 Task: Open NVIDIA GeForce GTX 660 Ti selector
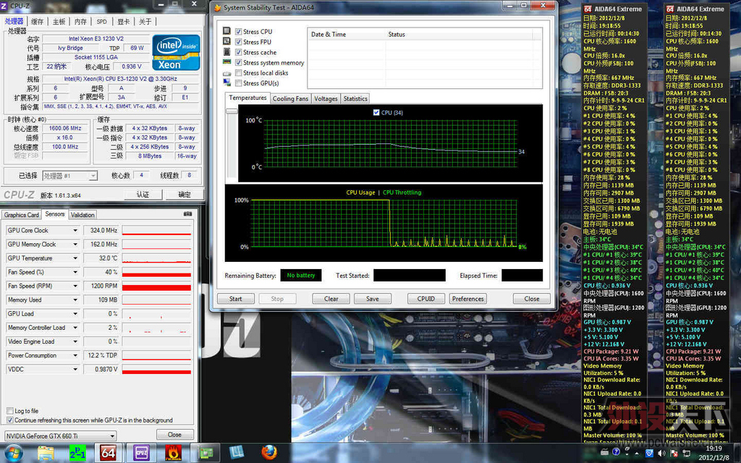(60, 436)
